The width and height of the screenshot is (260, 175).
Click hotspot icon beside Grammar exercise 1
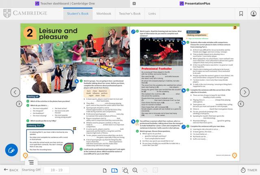pos(184,43)
